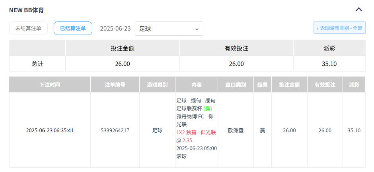Click the date 2025-06-23 label

115,29
